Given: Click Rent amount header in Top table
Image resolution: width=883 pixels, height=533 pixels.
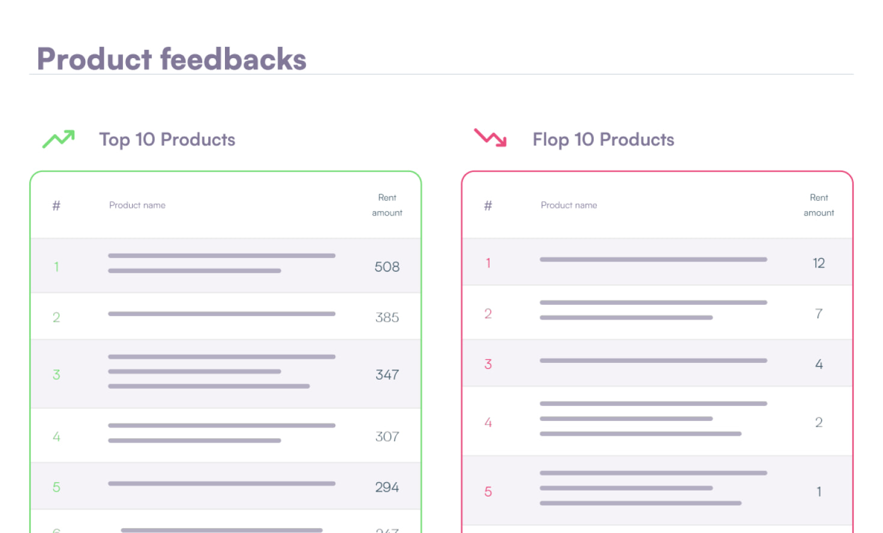Looking at the screenshot, I should (387, 205).
